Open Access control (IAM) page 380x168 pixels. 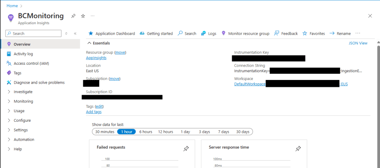pyautogui.click(x=31, y=63)
